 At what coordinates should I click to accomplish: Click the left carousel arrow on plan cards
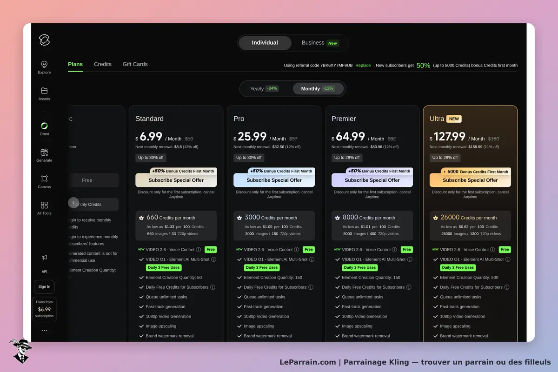point(73,203)
